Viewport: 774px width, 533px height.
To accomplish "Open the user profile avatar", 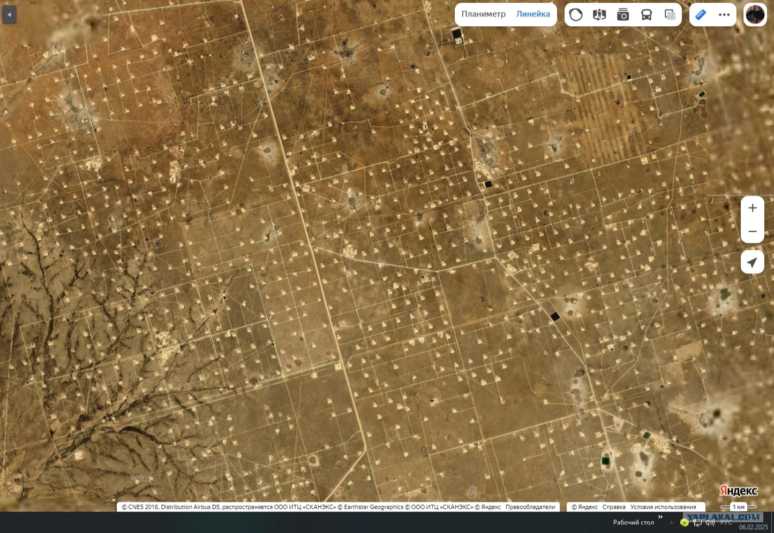I will coord(755,14).
